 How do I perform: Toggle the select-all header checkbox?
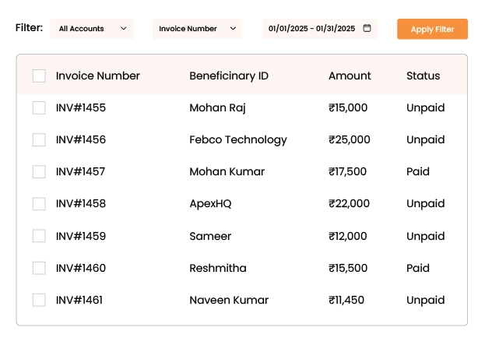pos(39,76)
